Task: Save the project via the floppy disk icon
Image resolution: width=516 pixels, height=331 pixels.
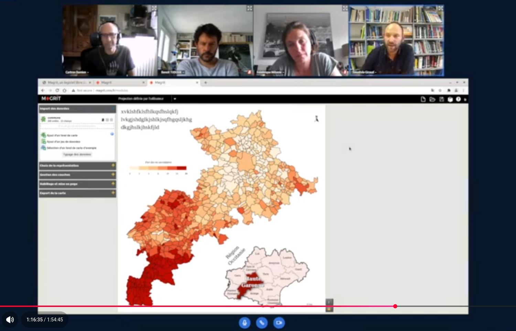Action: click(x=441, y=99)
